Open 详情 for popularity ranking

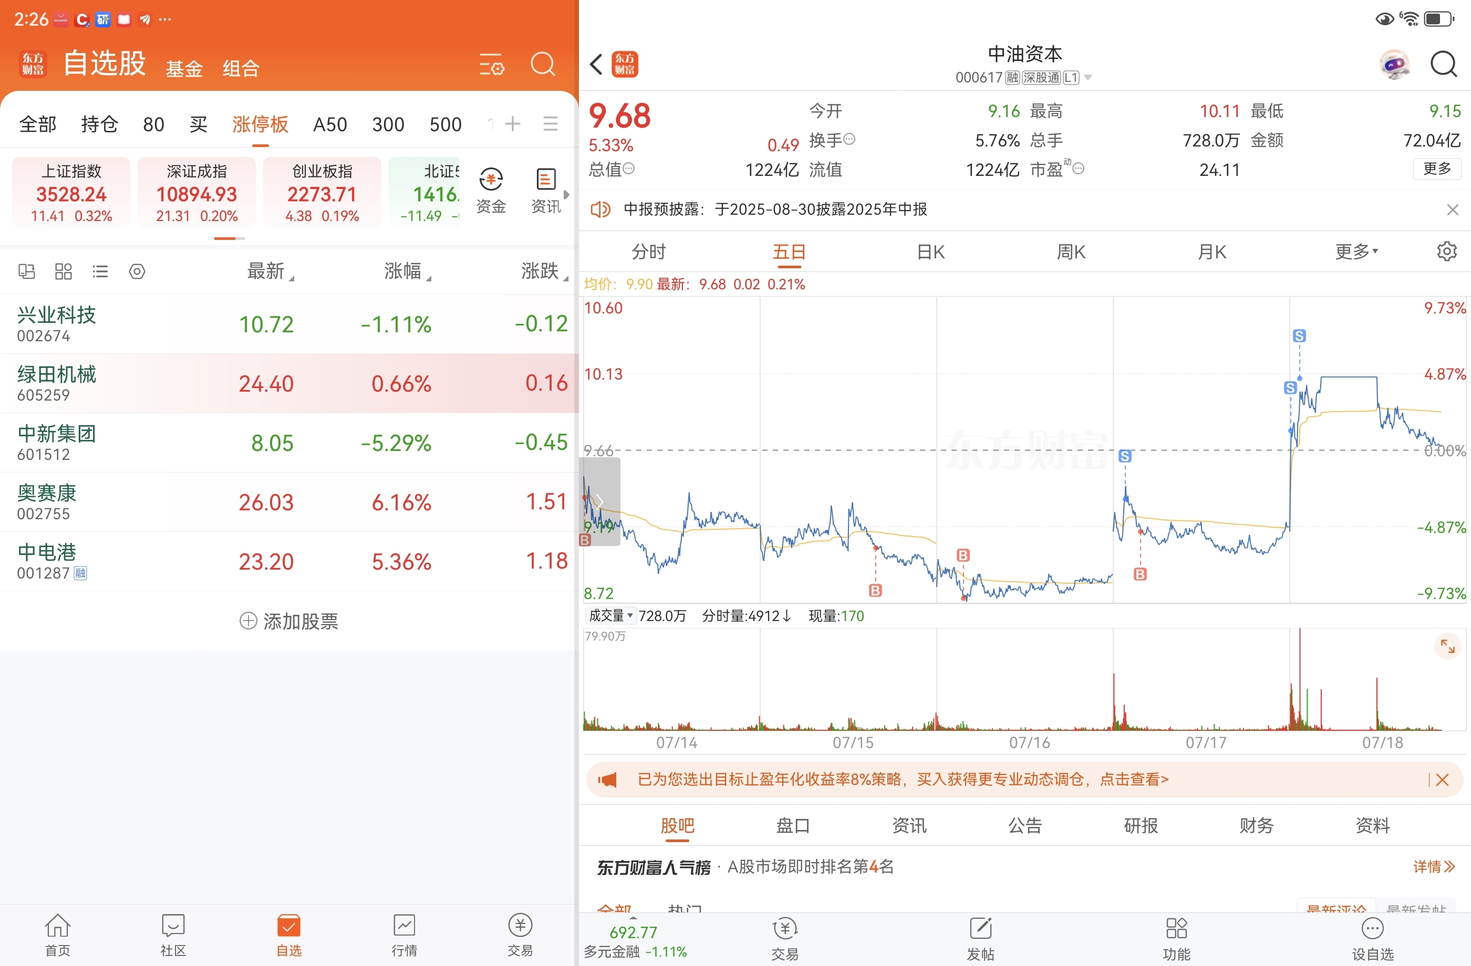coord(1434,867)
